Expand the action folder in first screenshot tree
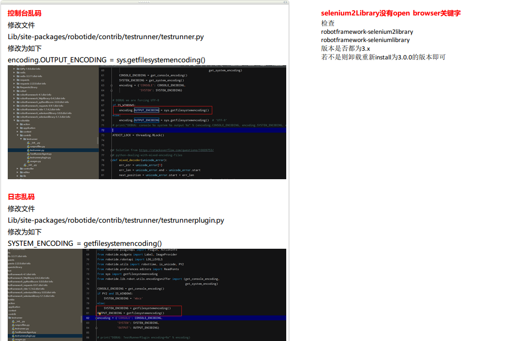This screenshot has width=513, height=341. click(x=18, y=124)
